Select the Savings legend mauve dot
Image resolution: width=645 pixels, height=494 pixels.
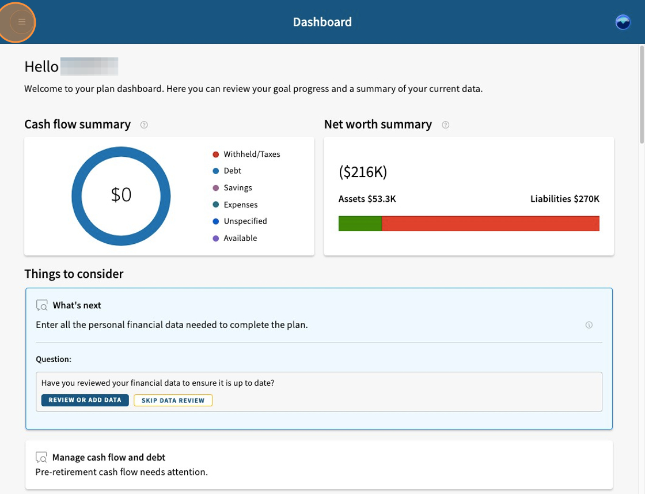point(215,188)
